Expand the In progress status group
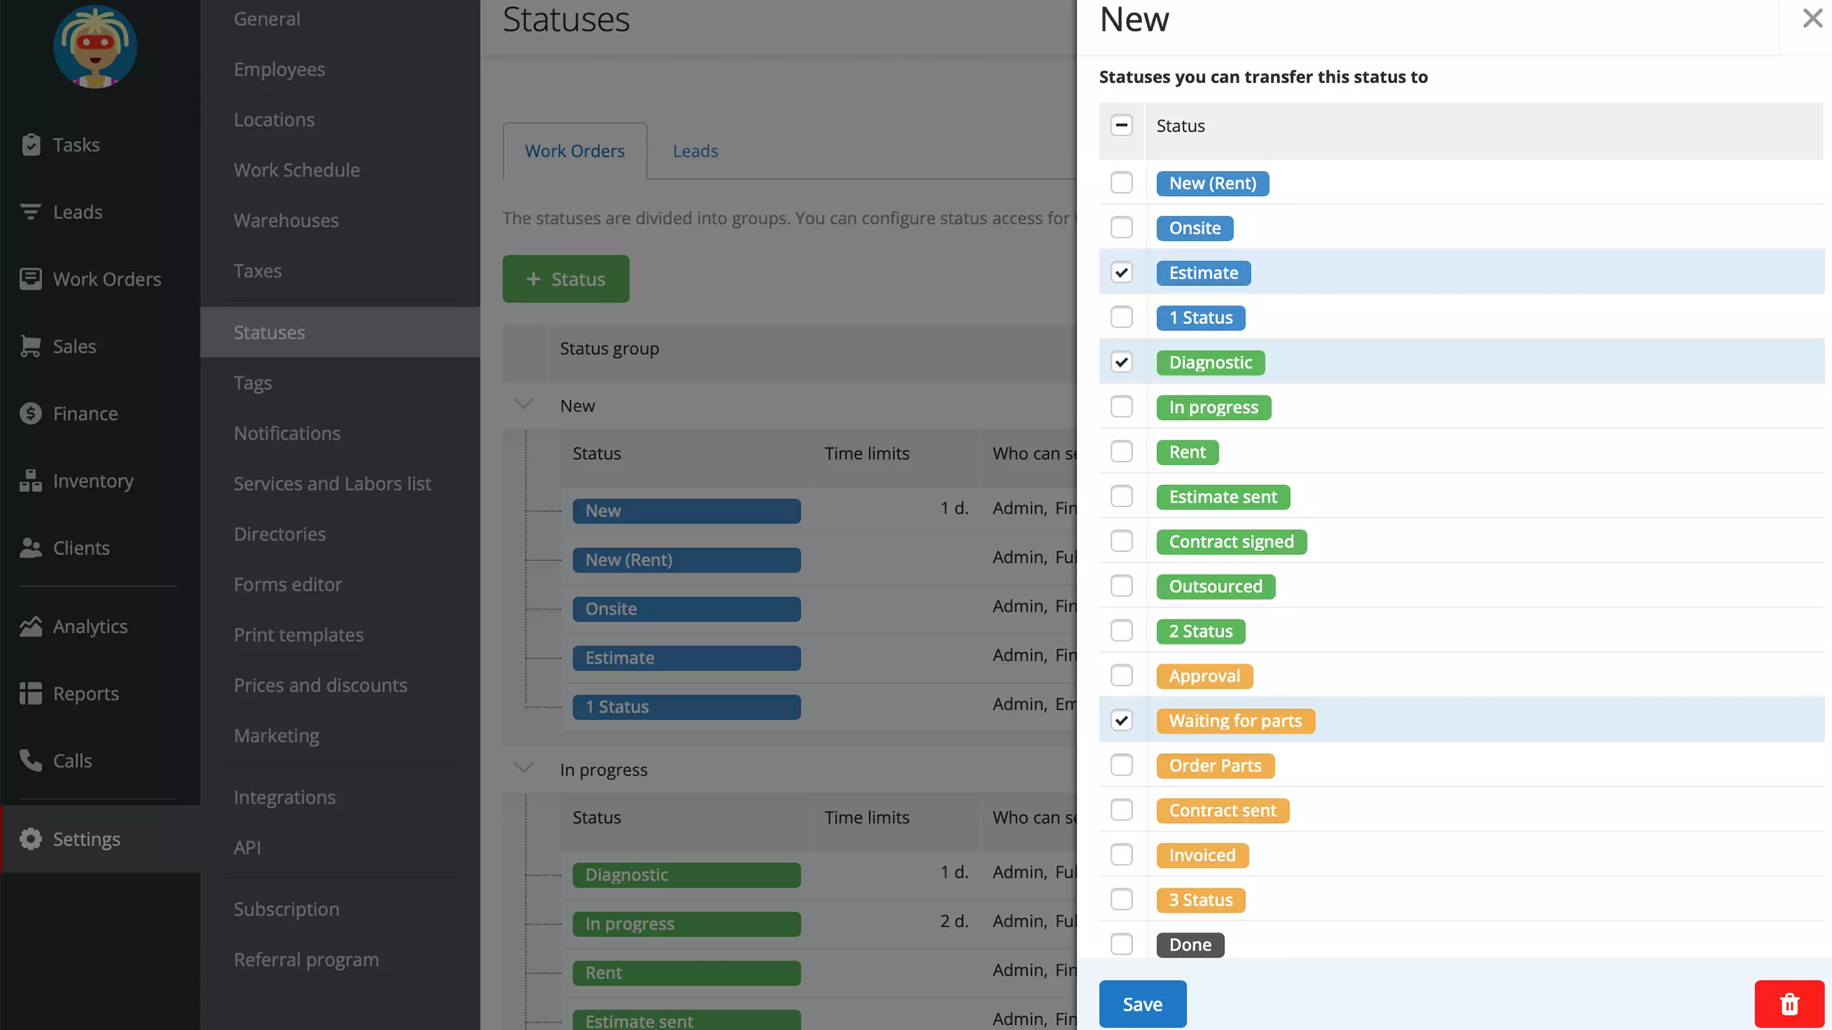The width and height of the screenshot is (1832, 1030). pyautogui.click(x=525, y=768)
